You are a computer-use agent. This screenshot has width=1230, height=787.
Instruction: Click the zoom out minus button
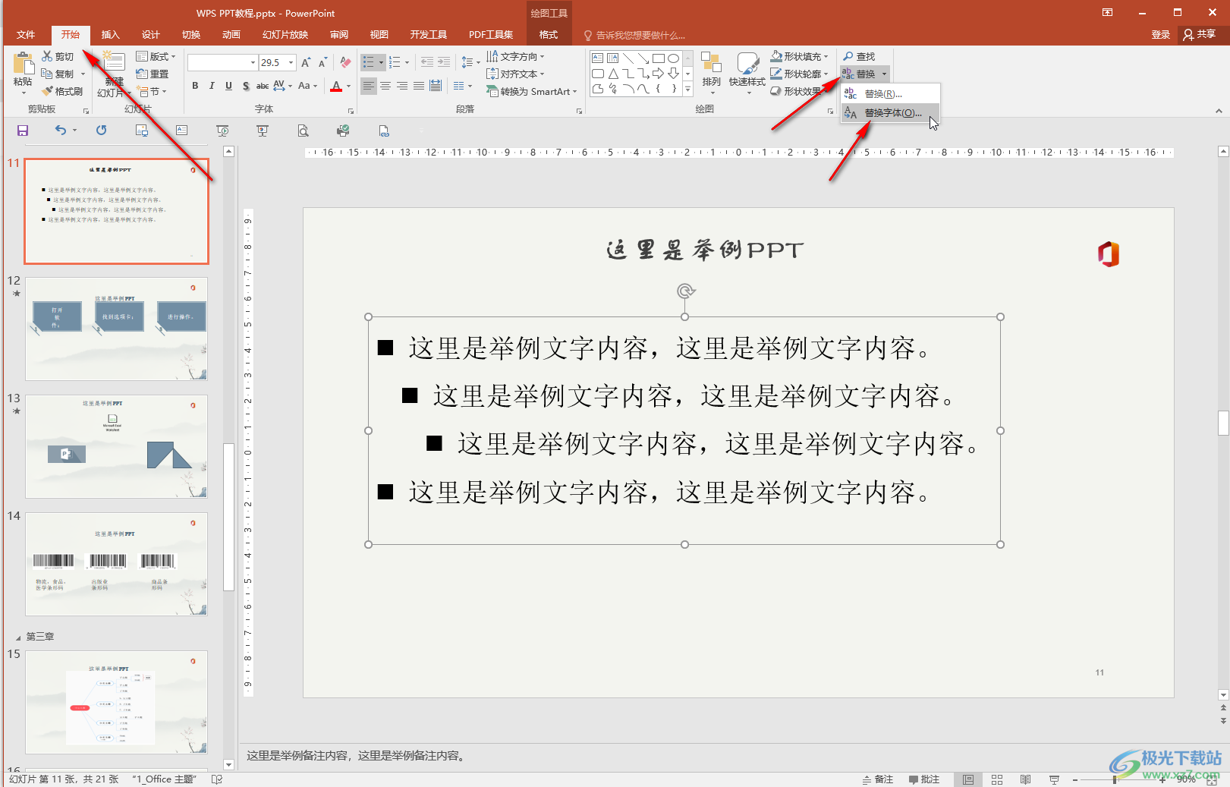tap(1075, 779)
